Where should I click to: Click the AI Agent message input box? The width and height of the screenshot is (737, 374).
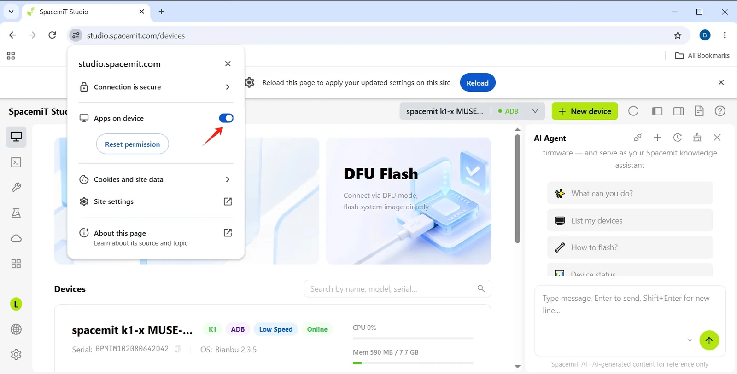click(x=630, y=321)
